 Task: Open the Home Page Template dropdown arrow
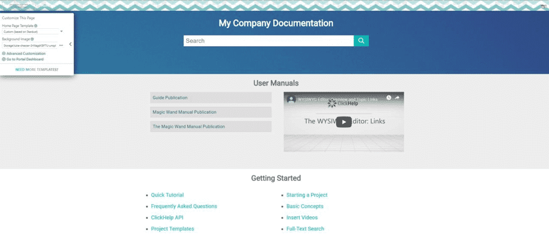(x=61, y=32)
